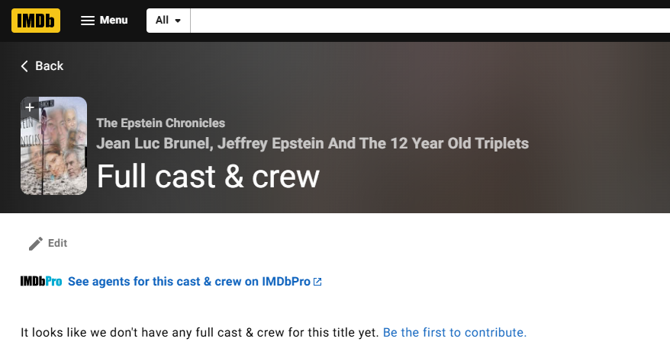Click the Full cast & crew heading
The image size is (670, 348).
(x=208, y=177)
